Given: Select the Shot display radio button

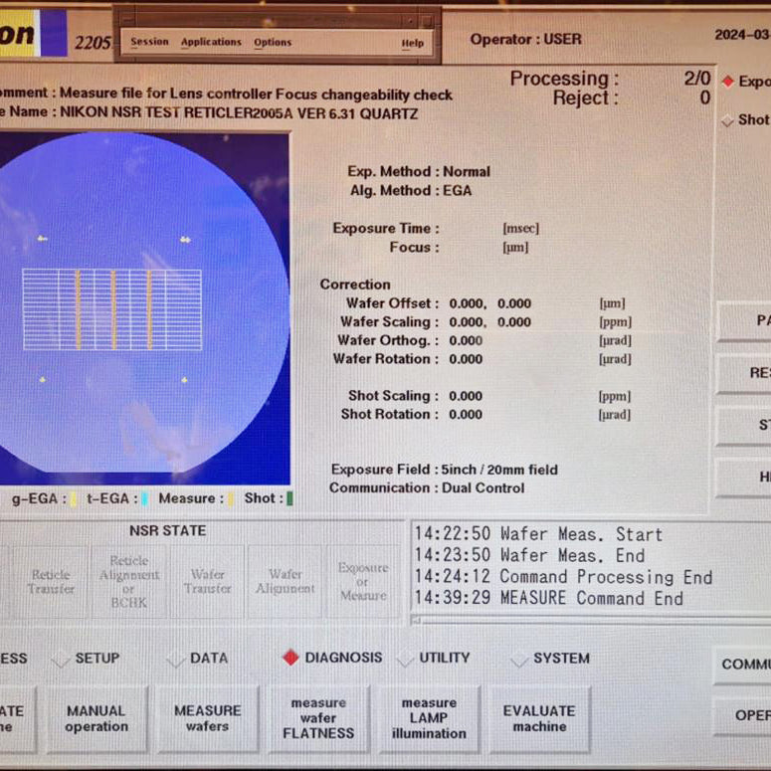Looking at the screenshot, I should [728, 120].
